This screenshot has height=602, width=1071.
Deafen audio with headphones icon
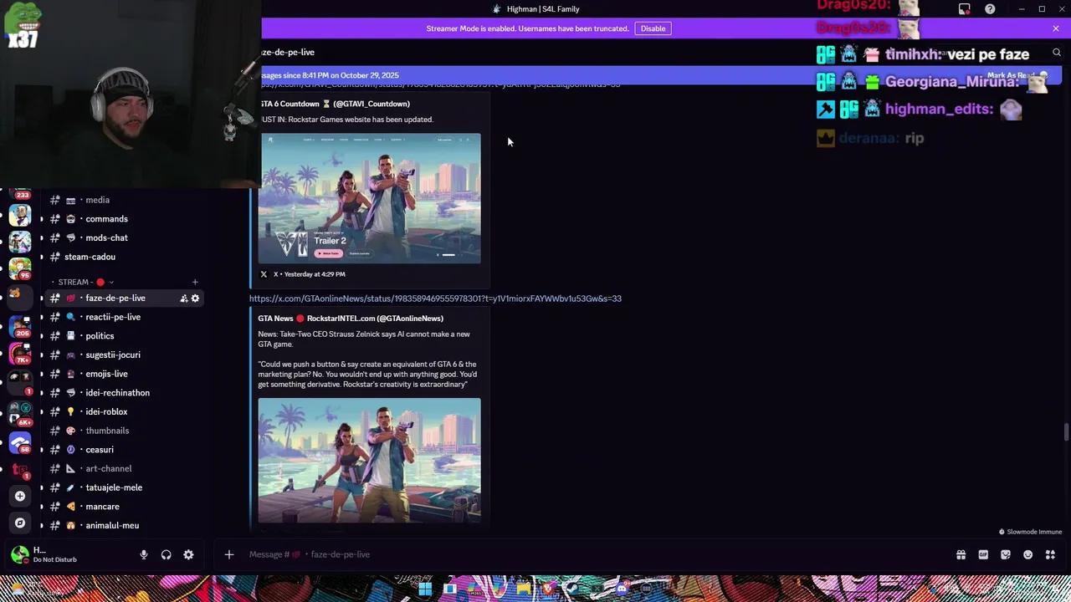[166, 554]
